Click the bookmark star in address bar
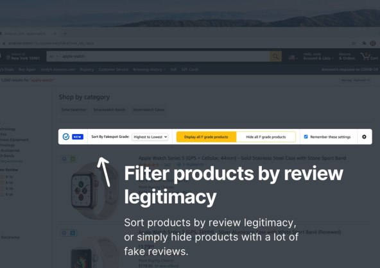The width and height of the screenshot is (380, 268). click(354, 44)
